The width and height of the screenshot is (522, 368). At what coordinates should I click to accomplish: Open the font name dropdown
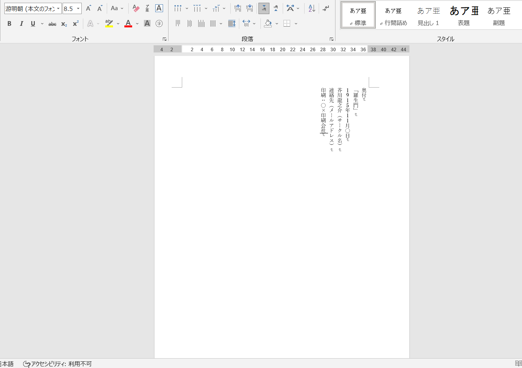58,8
